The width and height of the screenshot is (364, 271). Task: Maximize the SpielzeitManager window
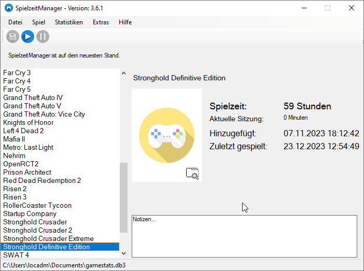coord(328,8)
